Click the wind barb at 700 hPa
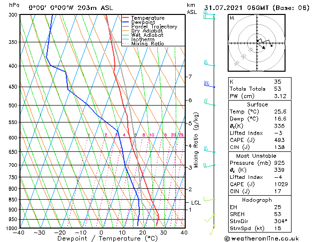 209,165
